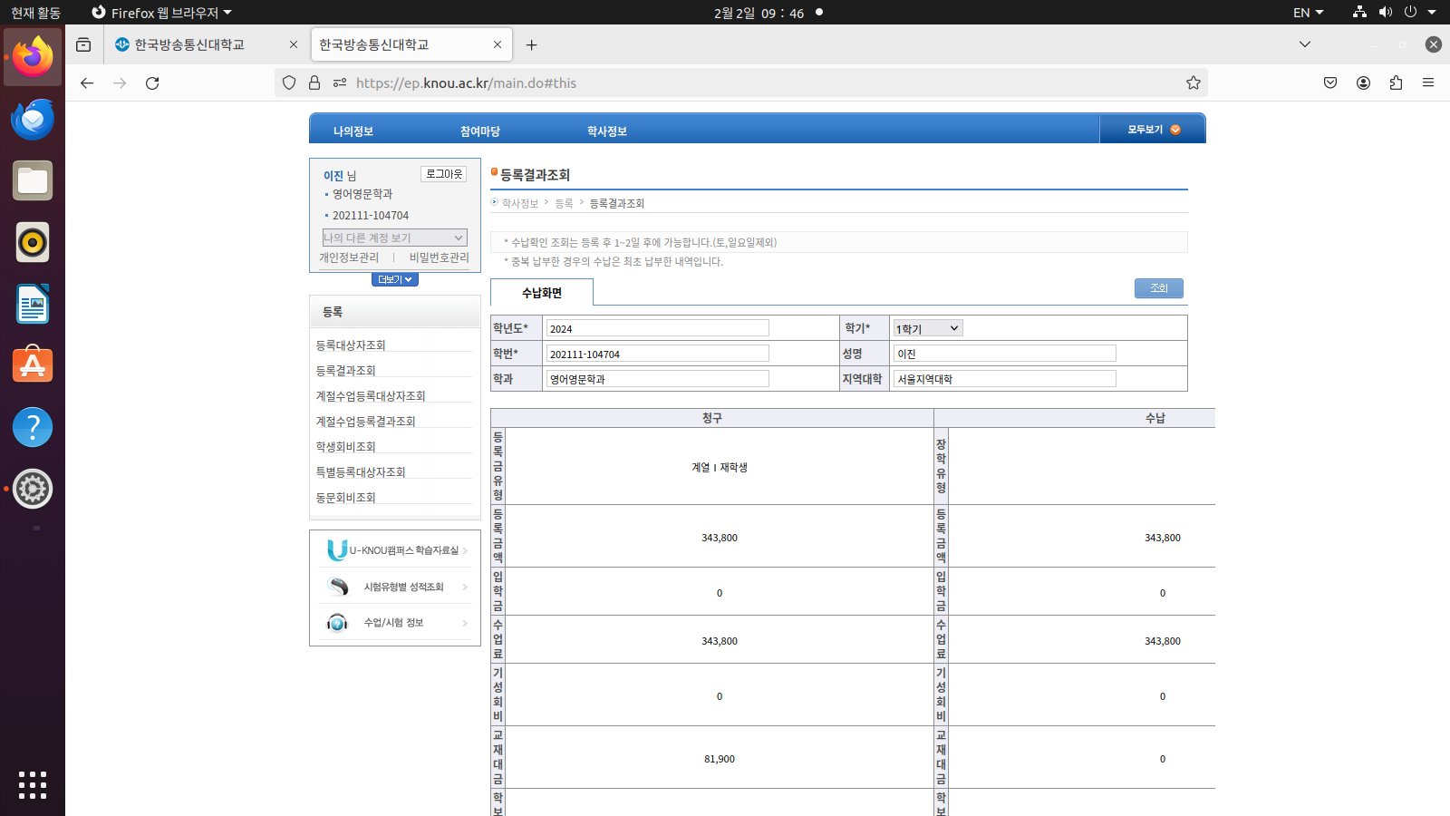Click the 로그아웃 logout button
Screen dimensions: 1450x816
[444, 174]
